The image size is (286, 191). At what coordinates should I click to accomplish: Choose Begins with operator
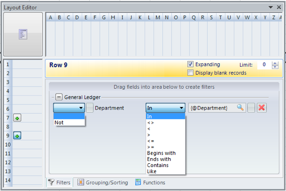165,153
